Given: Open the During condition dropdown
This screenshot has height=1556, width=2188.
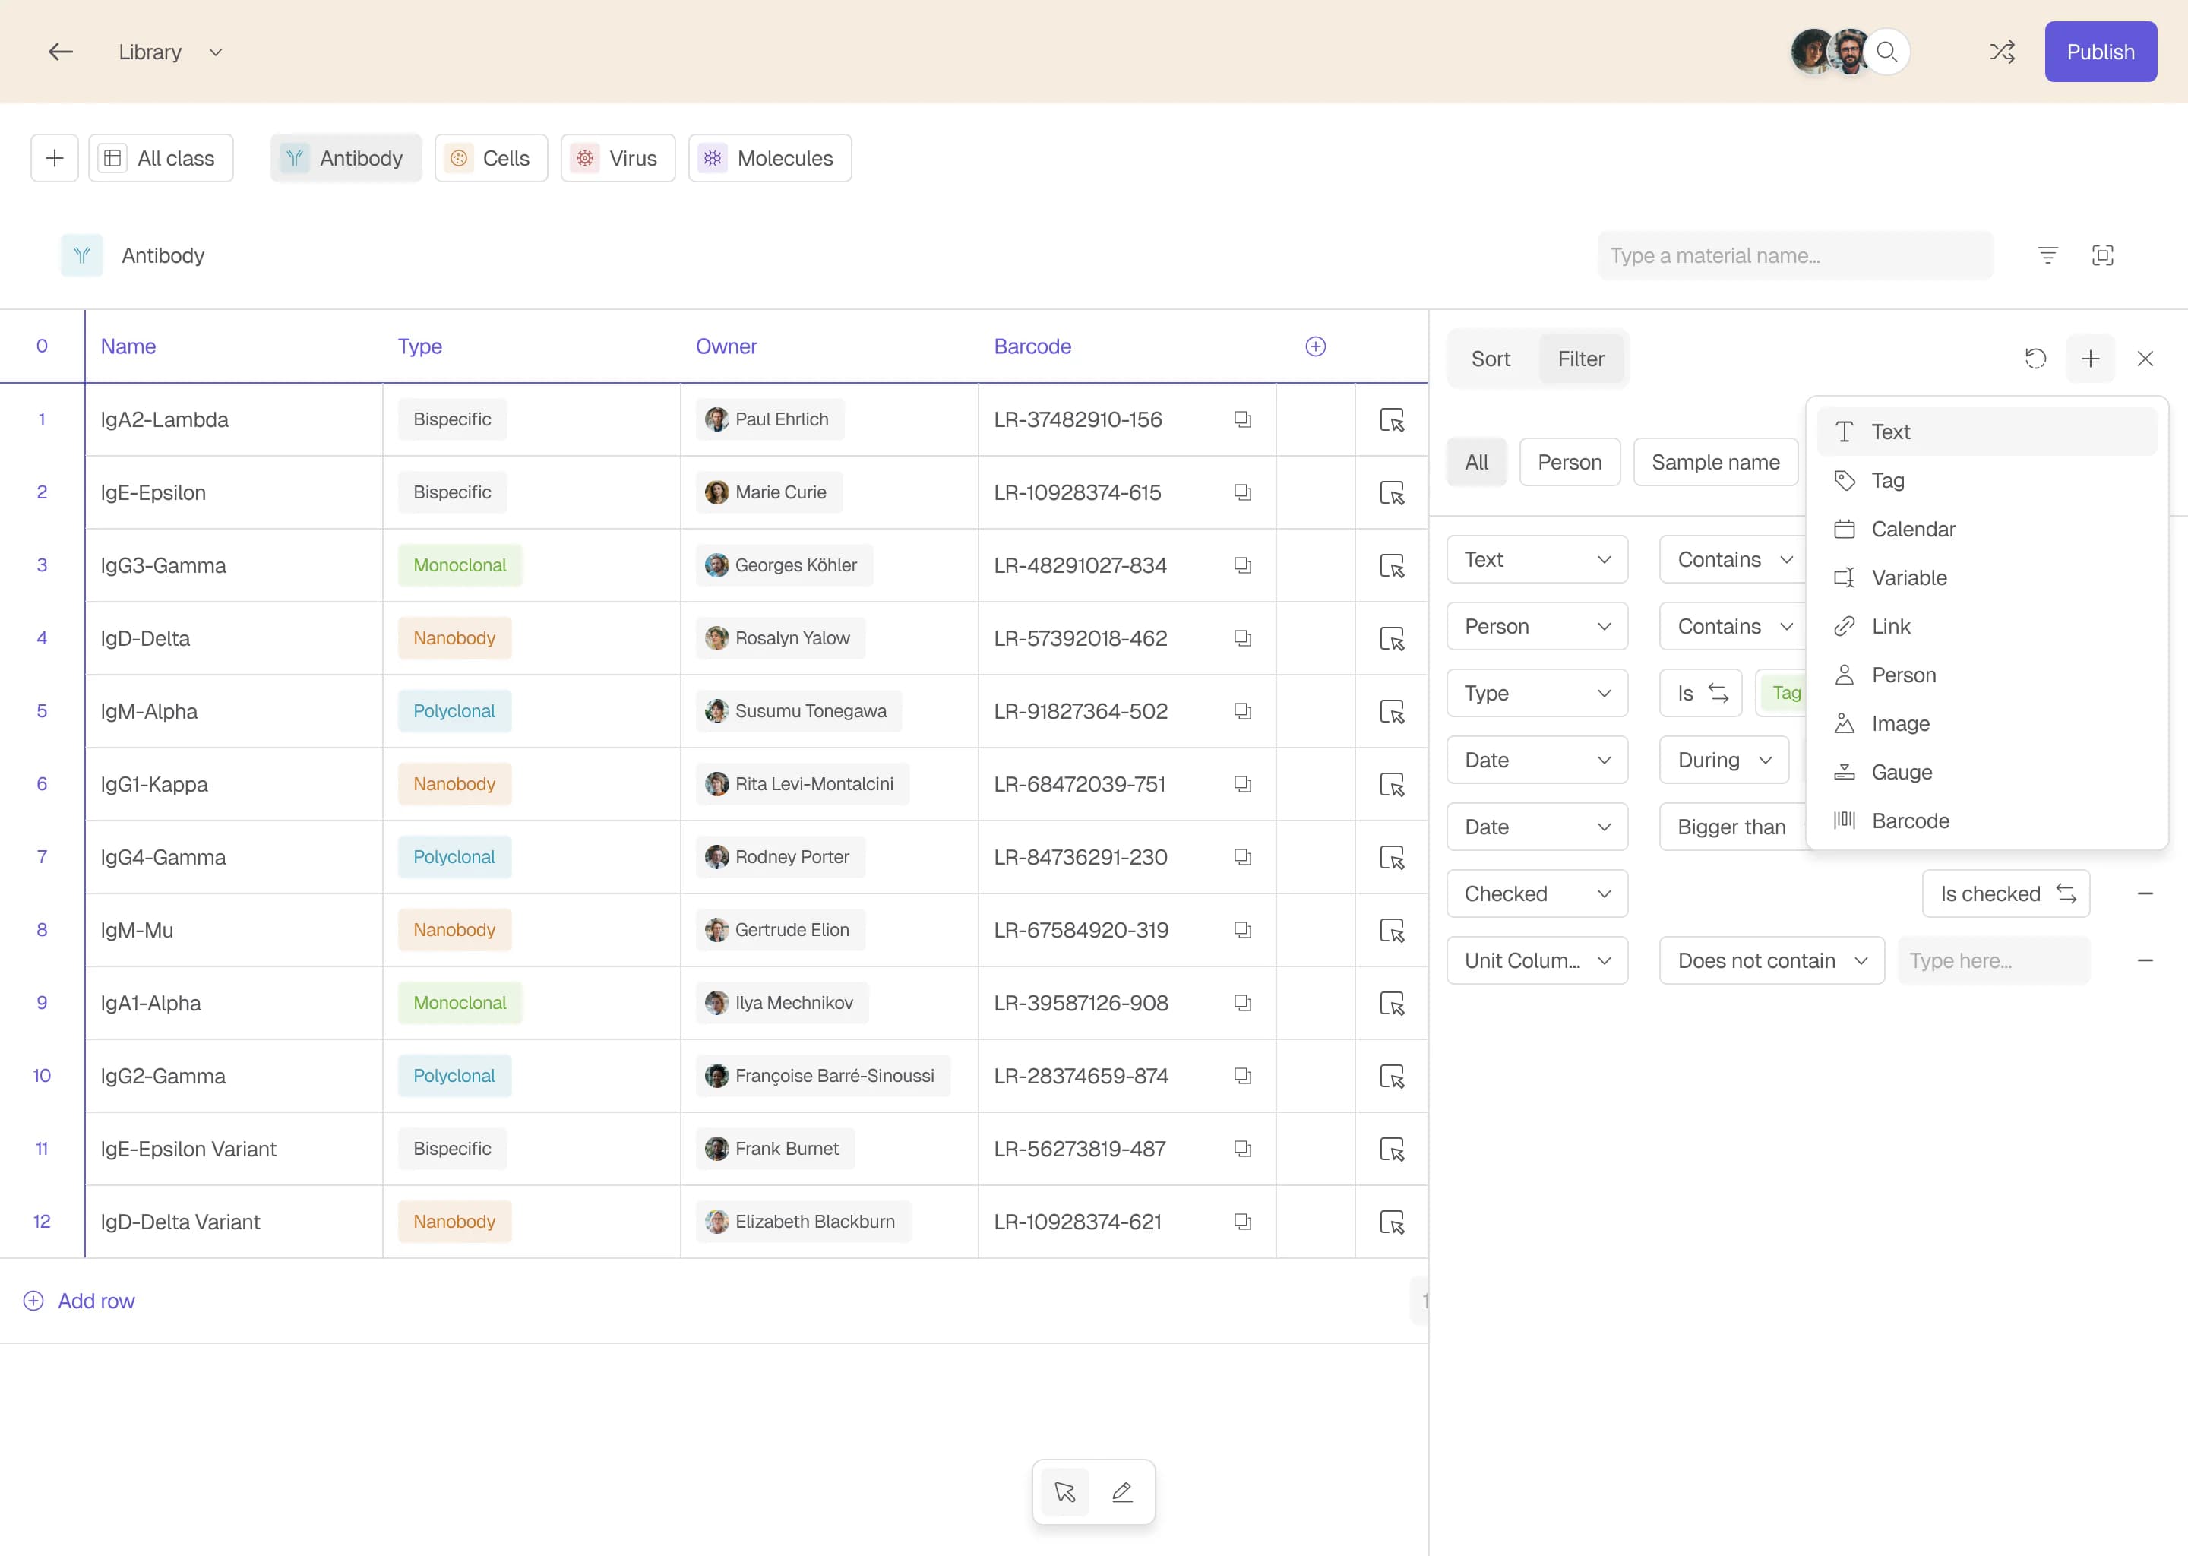Looking at the screenshot, I should click(x=1723, y=760).
